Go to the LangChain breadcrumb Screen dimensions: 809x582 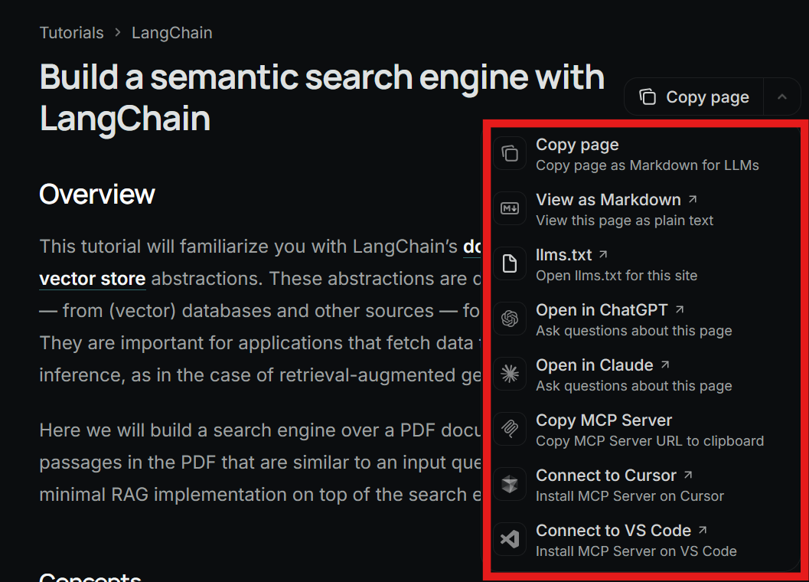[x=171, y=33]
